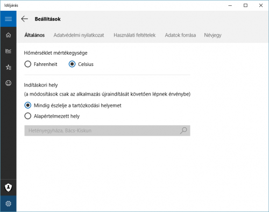Open the Adatvédelmi nyilatkozat tab
The height and width of the screenshot is (212, 269).
tap(79, 35)
